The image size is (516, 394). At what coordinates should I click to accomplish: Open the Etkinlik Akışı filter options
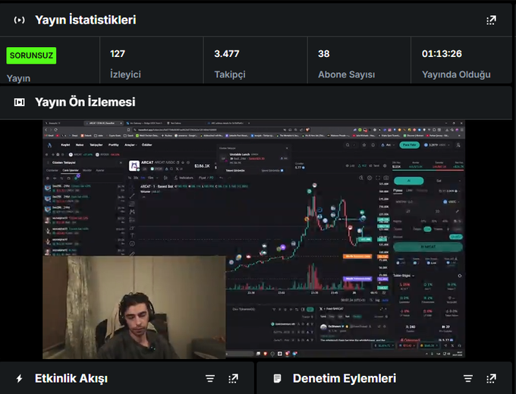coord(210,379)
